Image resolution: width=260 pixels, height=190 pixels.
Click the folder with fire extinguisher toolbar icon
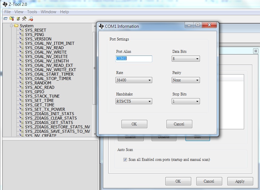pyautogui.click(x=12, y=19)
